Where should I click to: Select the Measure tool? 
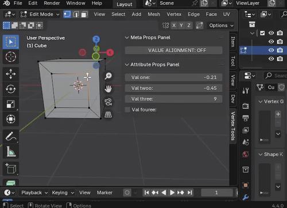(11, 151)
